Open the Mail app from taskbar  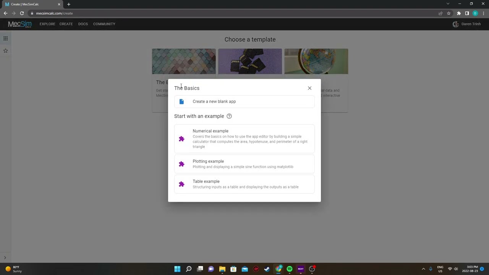[244, 269]
